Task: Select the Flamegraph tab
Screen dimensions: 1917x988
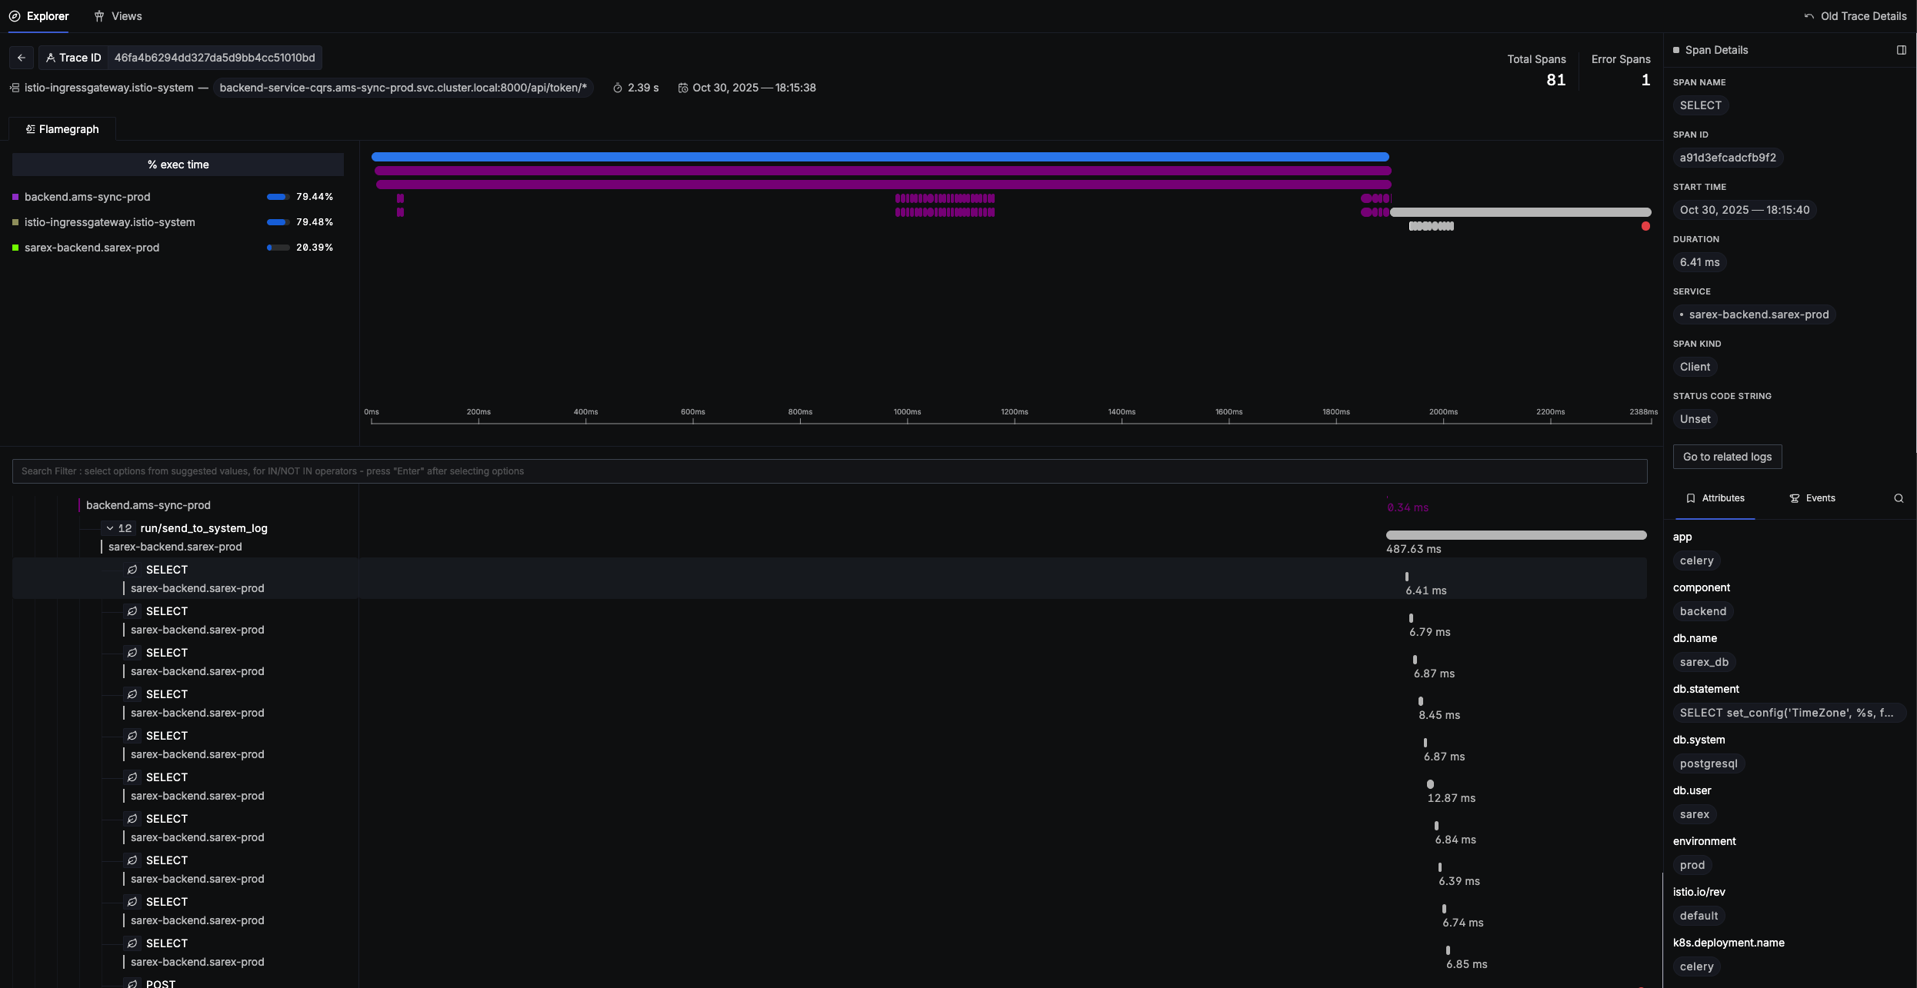Action: (62, 129)
